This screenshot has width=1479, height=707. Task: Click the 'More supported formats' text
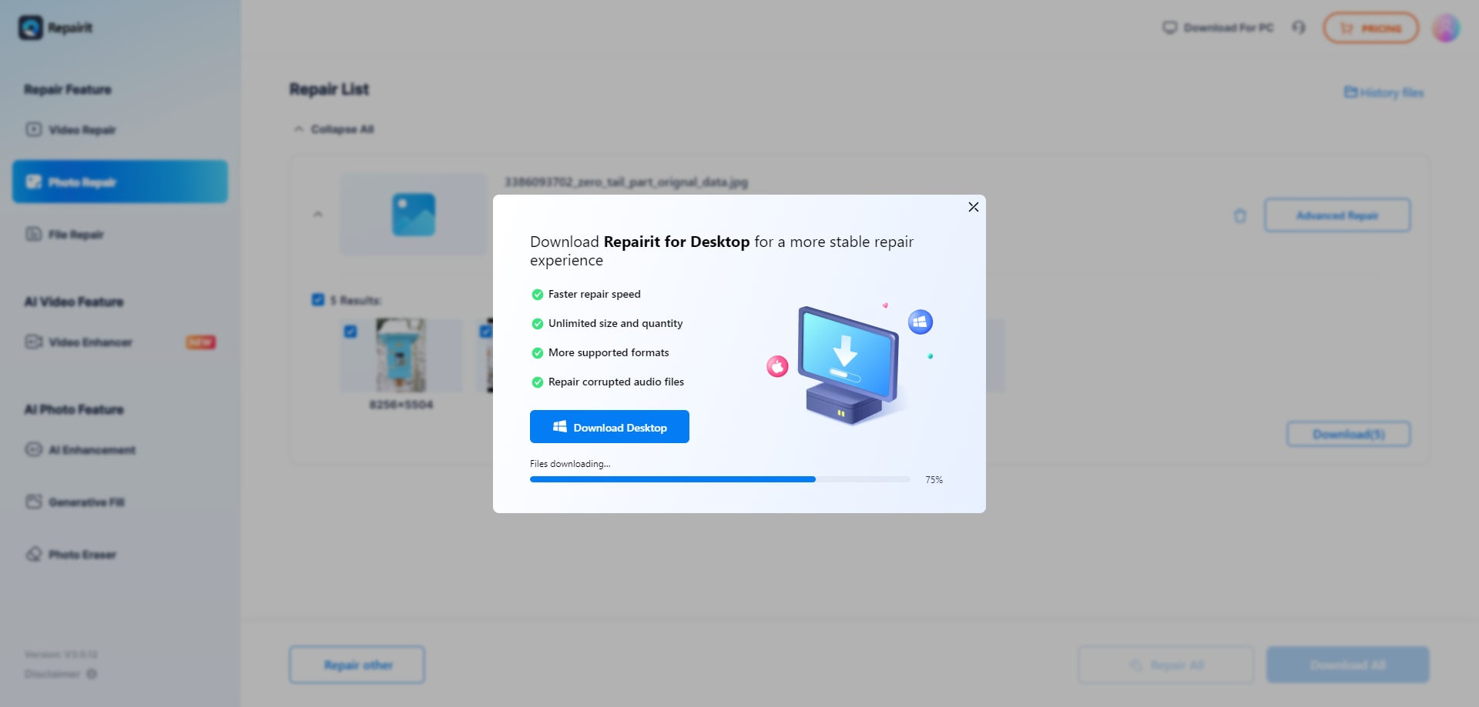609,352
